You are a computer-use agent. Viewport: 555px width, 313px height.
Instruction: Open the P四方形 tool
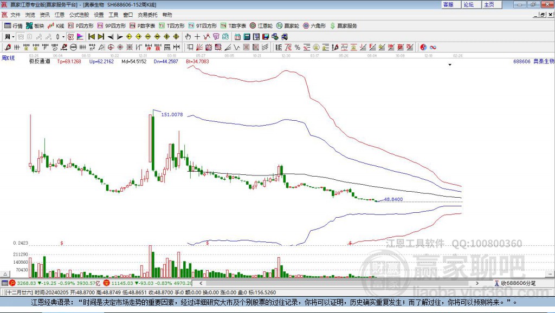pyautogui.click(x=81, y=26)
